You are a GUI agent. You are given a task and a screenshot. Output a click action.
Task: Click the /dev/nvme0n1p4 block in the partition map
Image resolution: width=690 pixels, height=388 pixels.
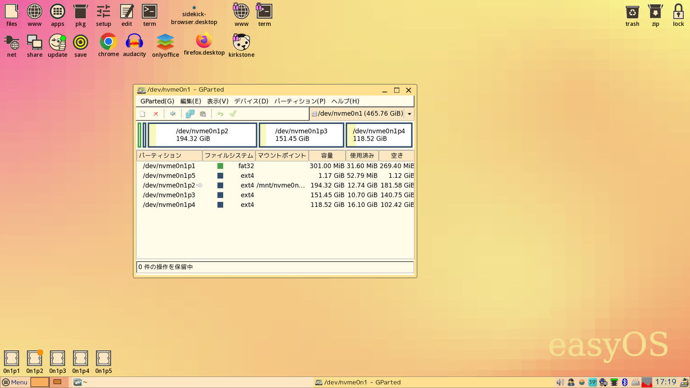point(379,135)
